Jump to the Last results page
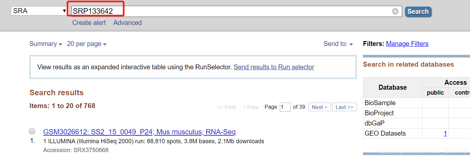The image size is (470, 158). pyautogui.click(x=345, y=107)
